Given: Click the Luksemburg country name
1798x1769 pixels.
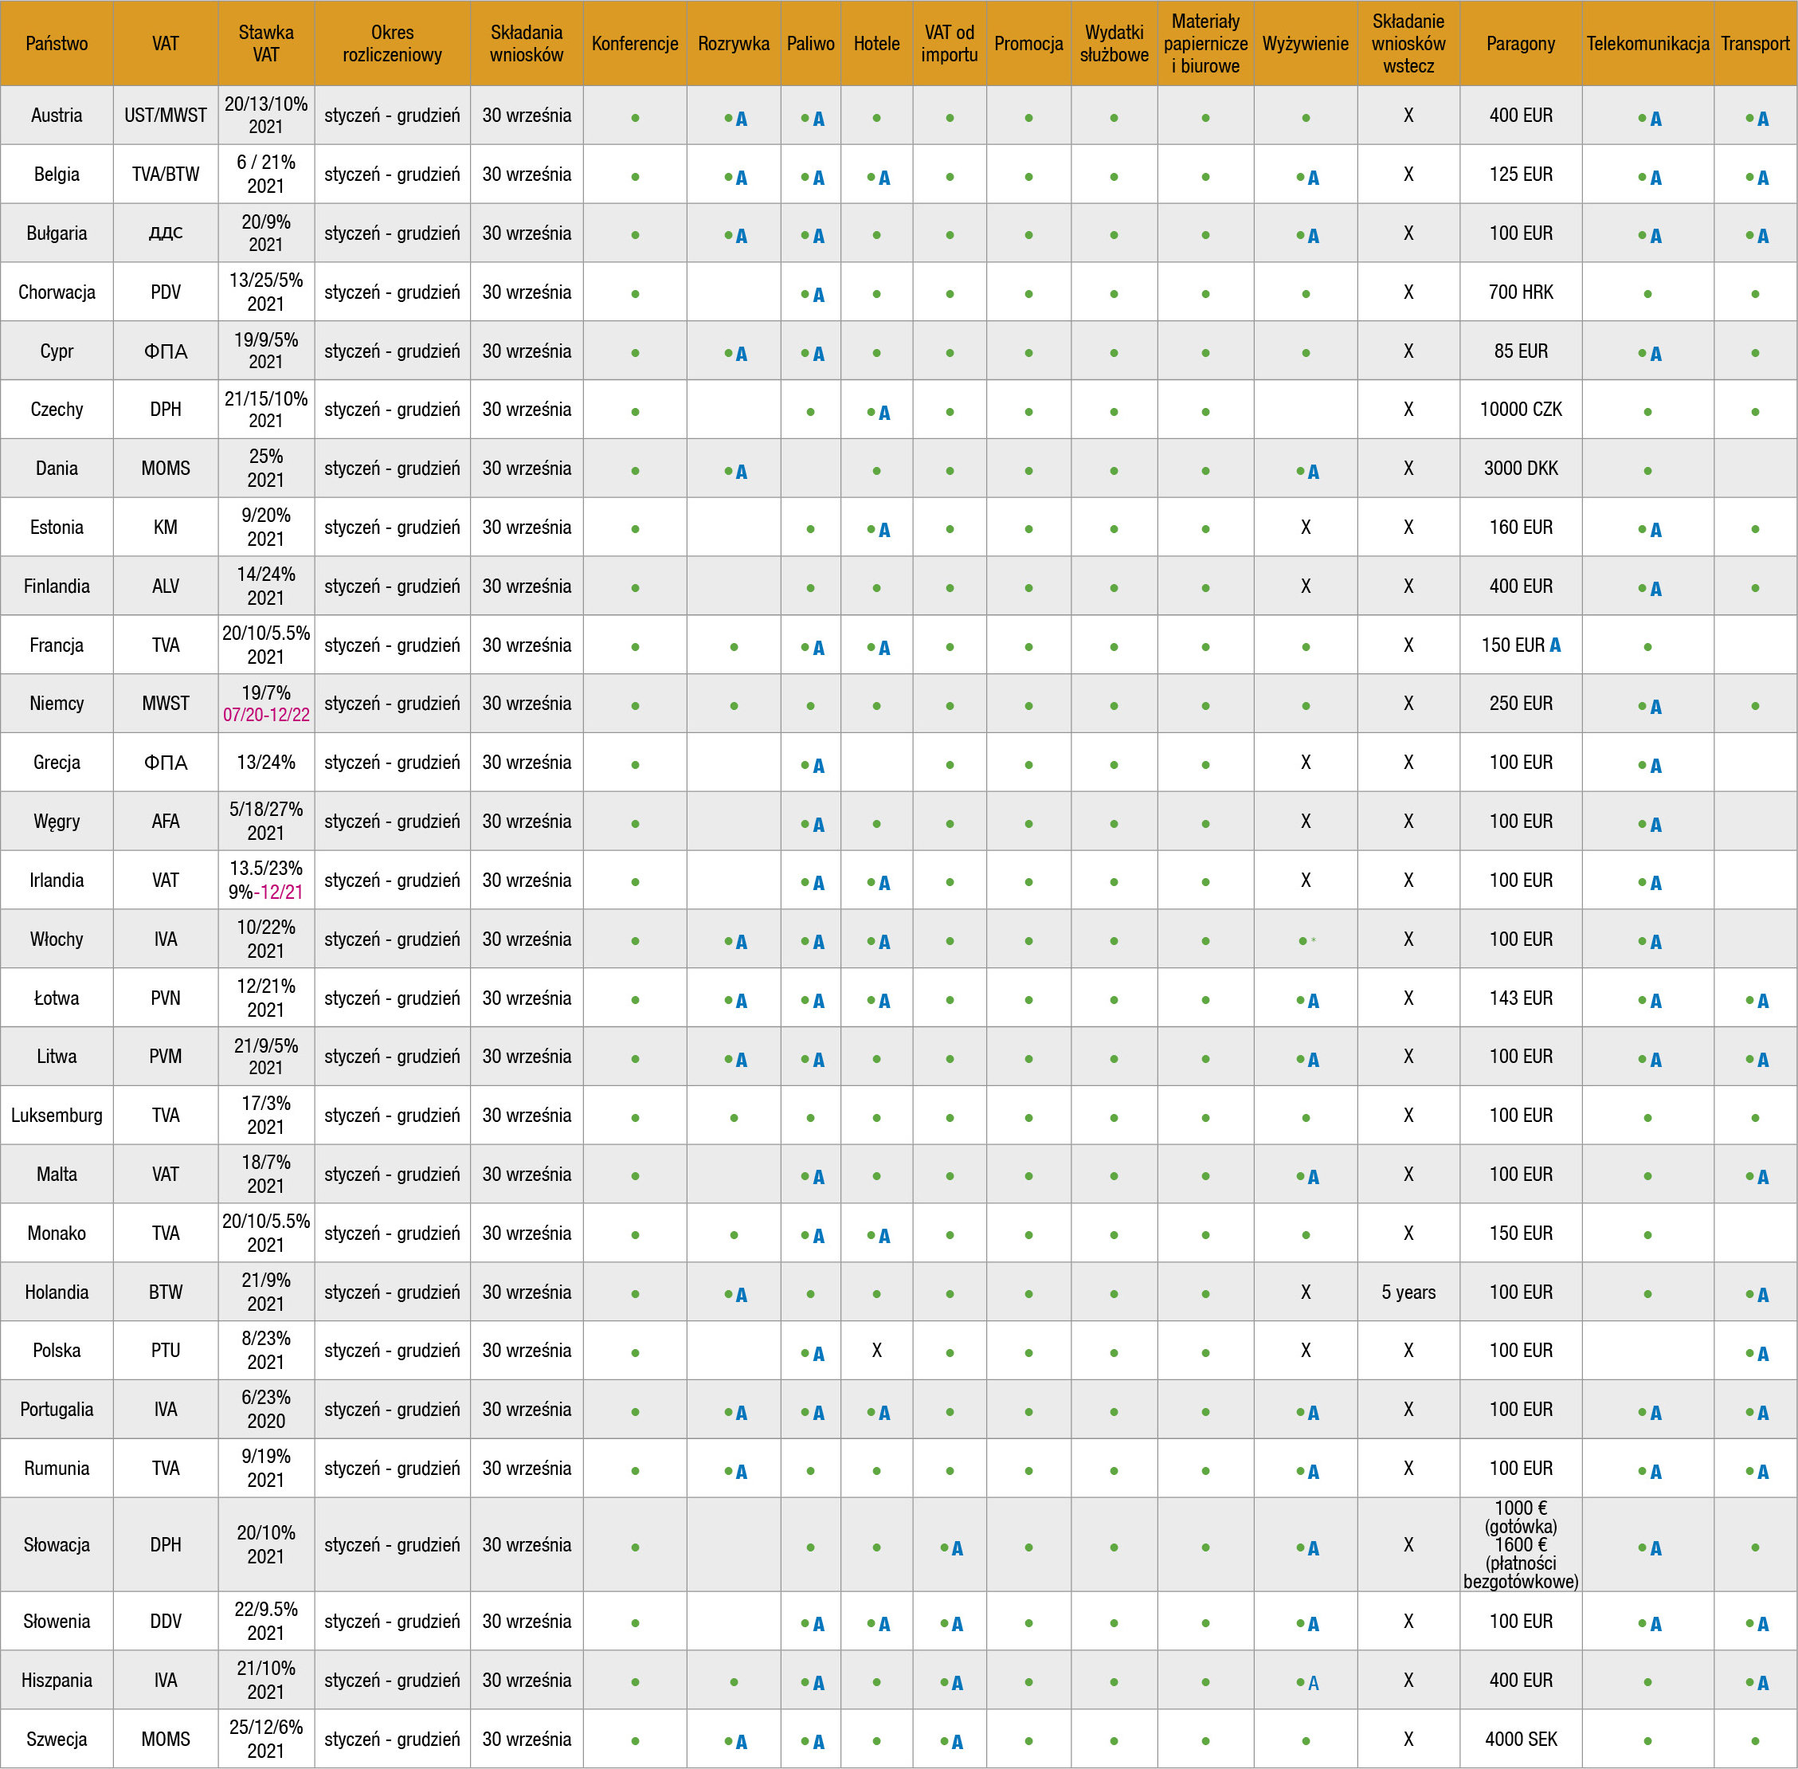Looking at the screenshot, I should tap(57, 1115).
